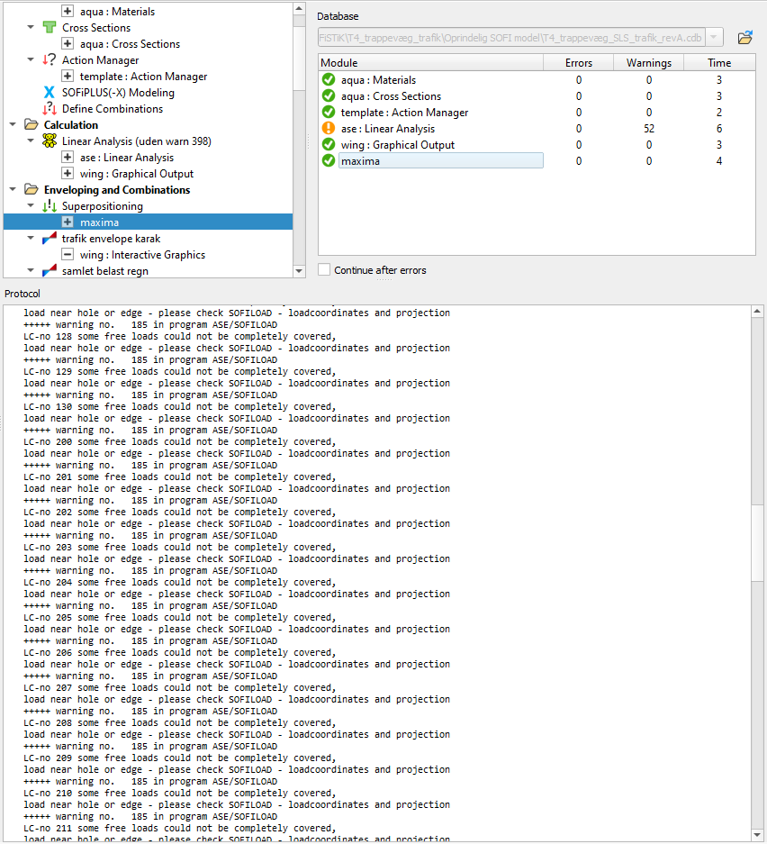The height and width of the screenshot is (844, 767).
Task: Click the Cross Sections green T-beam icon
Action: [x=49, y=27]
